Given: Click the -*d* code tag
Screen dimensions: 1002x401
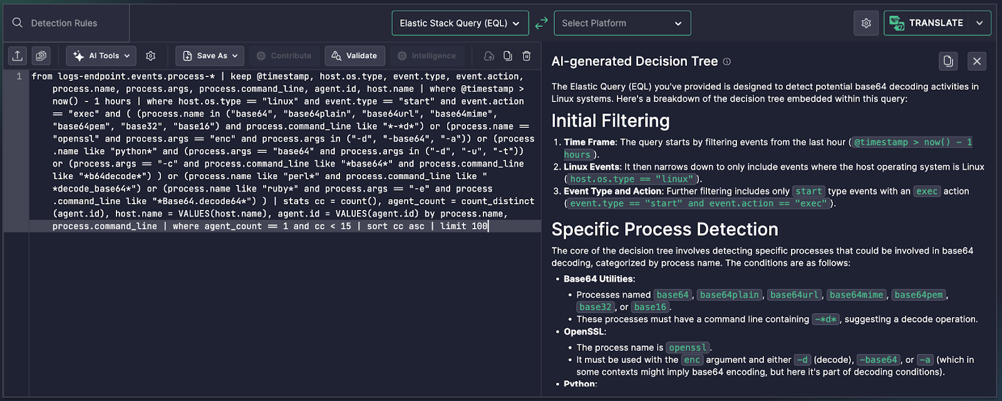Looking at the screenshot, I should [x=826, y=320].
